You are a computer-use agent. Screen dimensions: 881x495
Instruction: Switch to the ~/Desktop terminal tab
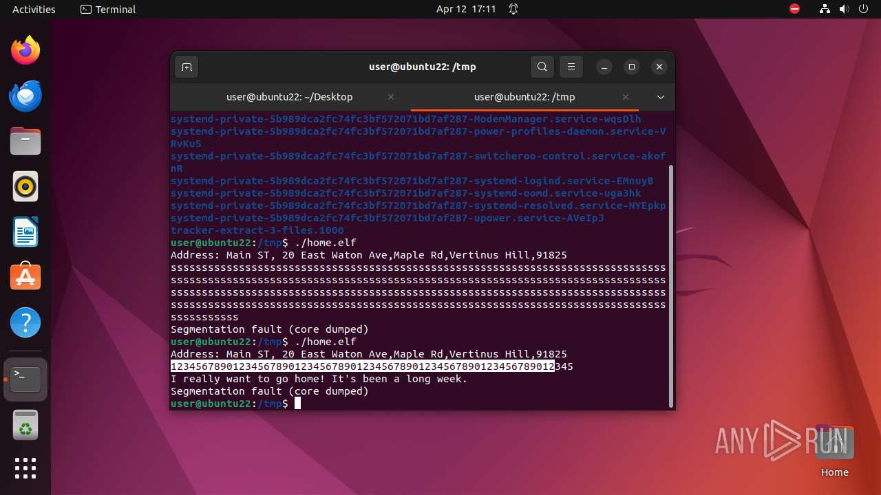pyautogui.click(x=290, y=97)
